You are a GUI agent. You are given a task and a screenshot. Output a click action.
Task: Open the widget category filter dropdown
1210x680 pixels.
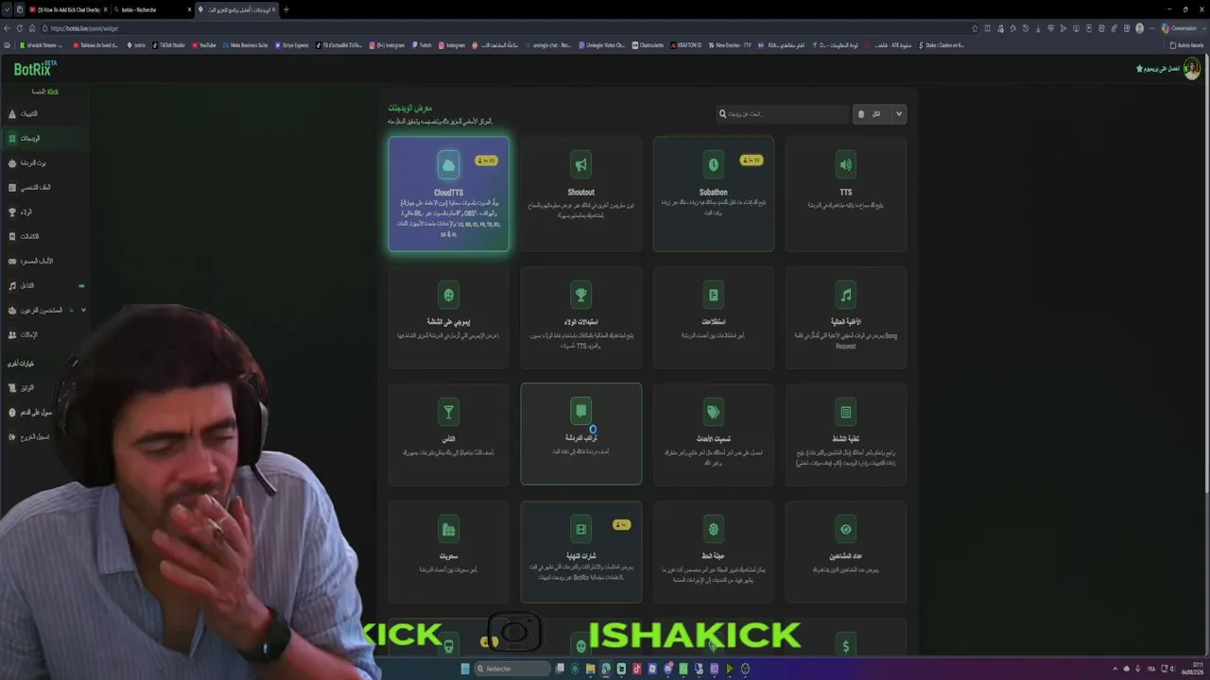pos(879,114)
